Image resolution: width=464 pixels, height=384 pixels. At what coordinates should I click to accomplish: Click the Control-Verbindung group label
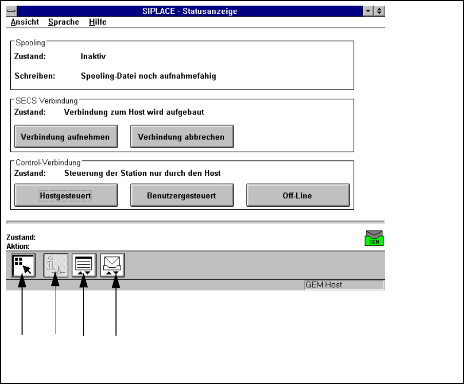pos(48,162)
